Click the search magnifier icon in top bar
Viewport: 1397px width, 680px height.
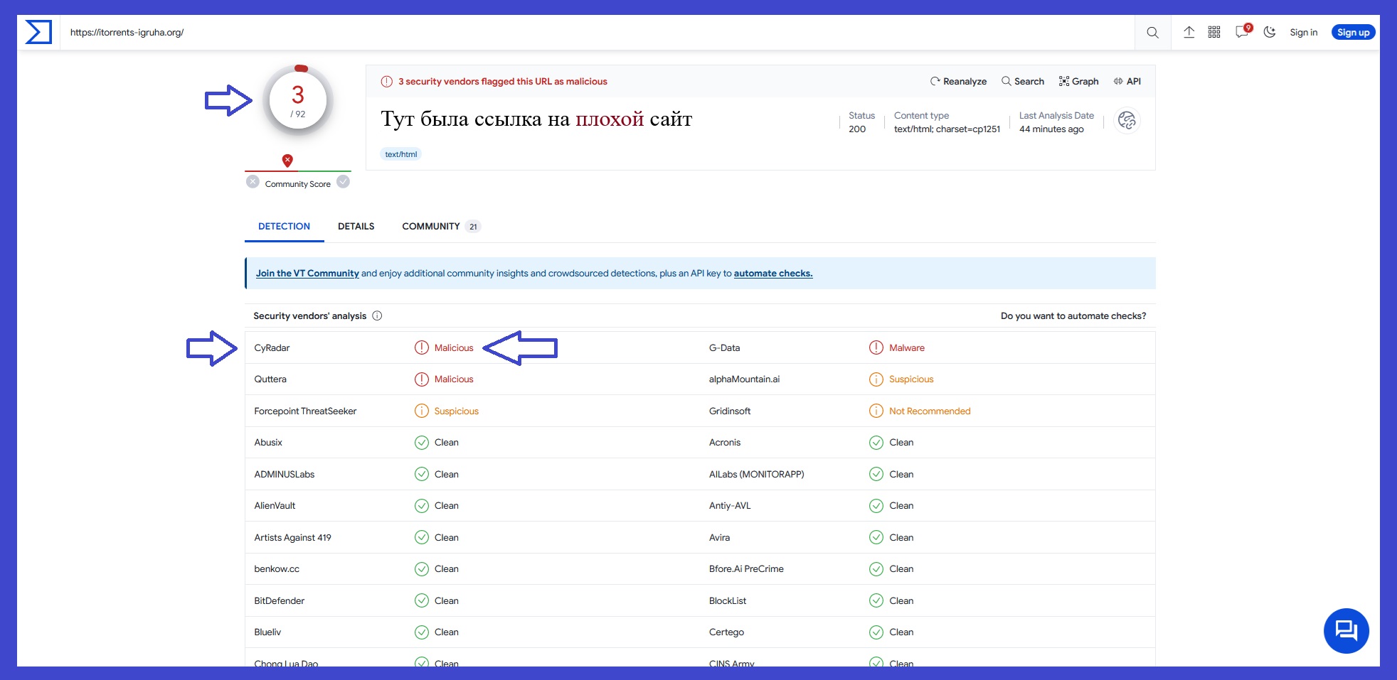[1152, 33]
